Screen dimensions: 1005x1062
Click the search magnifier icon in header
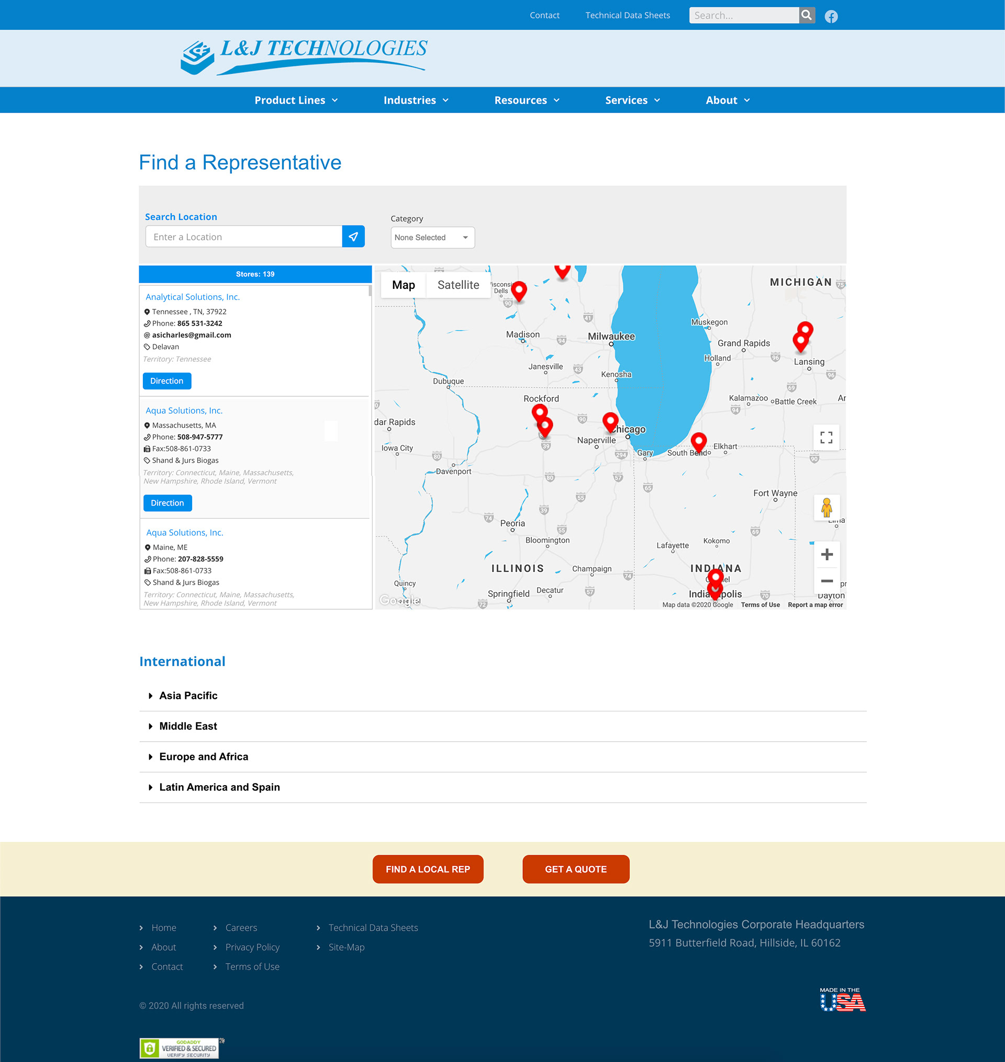click(807, 15)
